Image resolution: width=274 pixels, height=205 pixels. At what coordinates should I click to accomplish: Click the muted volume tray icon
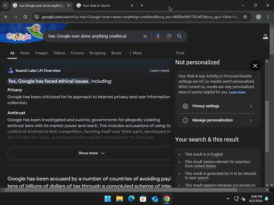[x=243, y=199]
